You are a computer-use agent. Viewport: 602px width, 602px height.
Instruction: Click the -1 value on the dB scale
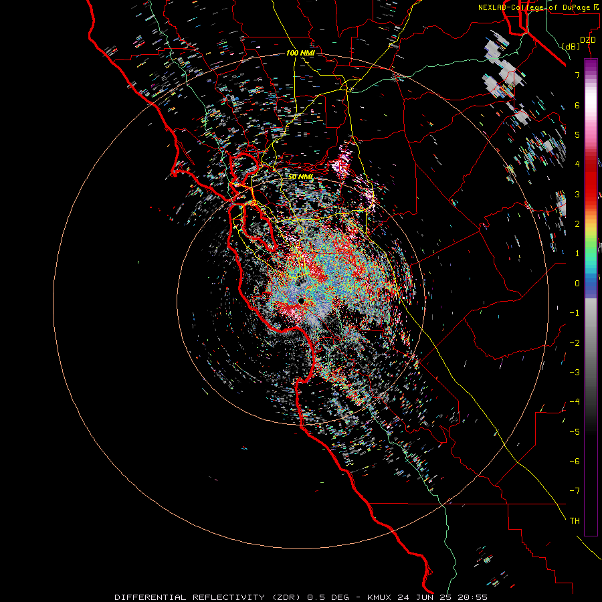click(x=575, y=313)
